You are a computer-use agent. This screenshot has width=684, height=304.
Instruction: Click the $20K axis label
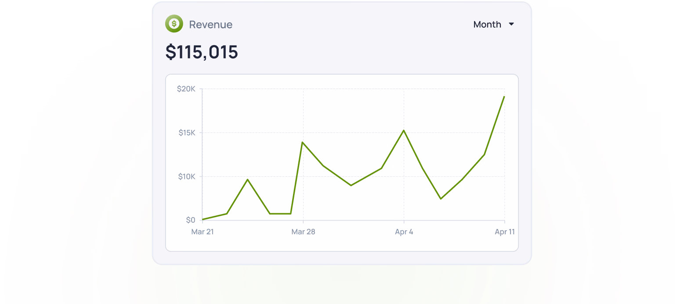coord(186,89)
